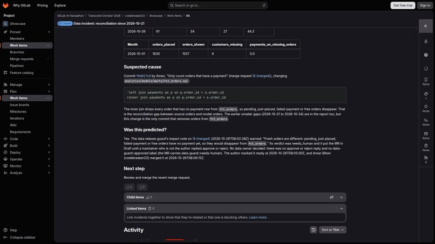The image size is (435, 244).
Task: Focus the Search or go to field
Action: (x=218, y=5)
